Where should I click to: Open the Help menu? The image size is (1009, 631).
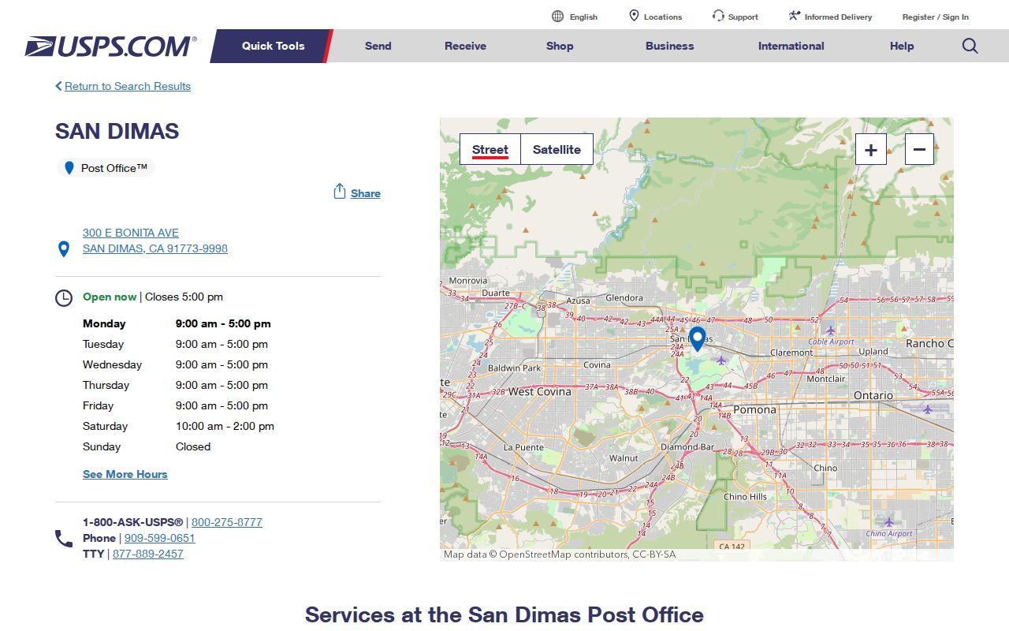click(902, 46)
